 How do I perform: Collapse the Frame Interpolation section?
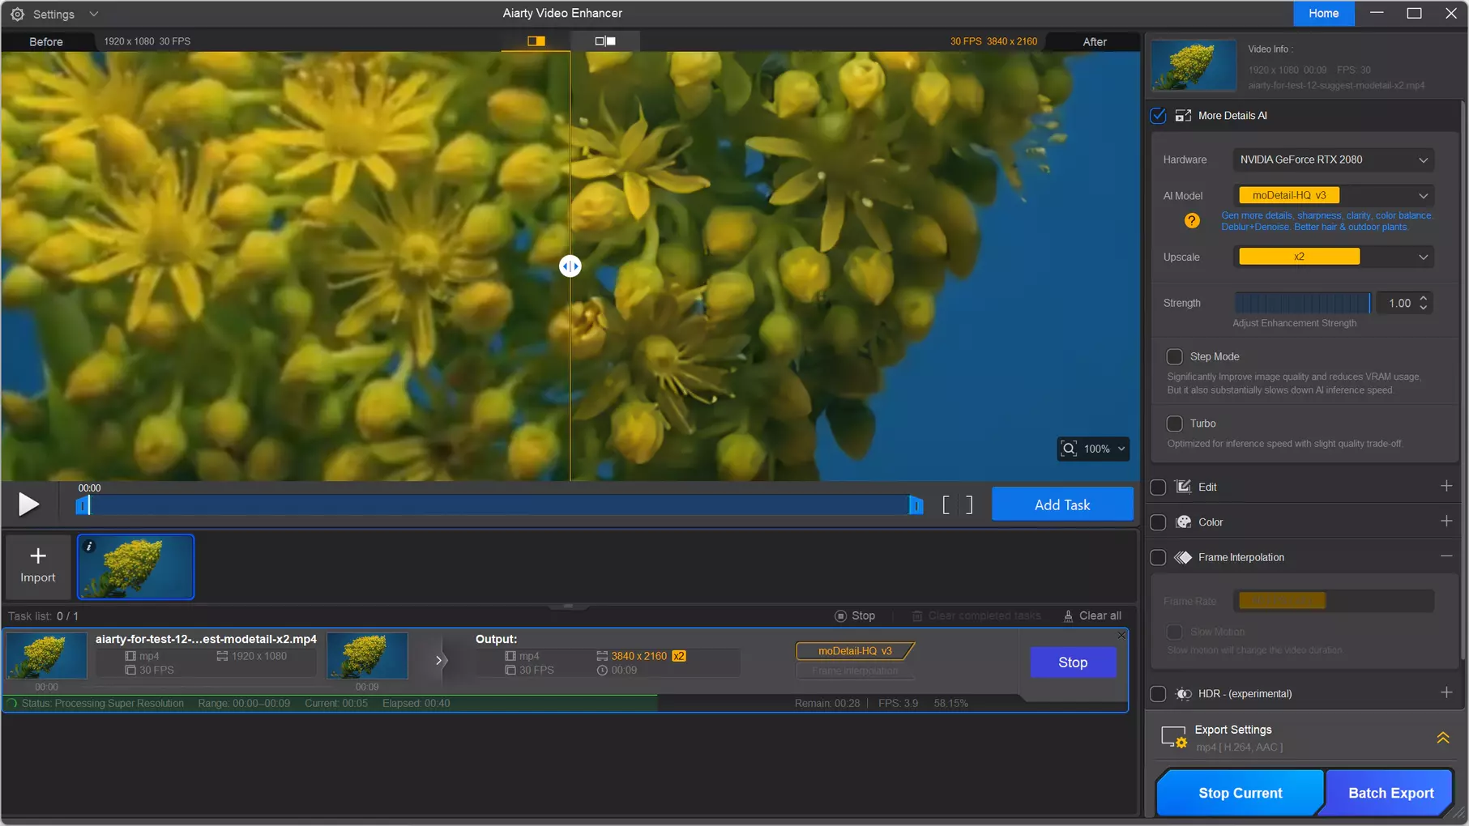tap(1446, 556)
